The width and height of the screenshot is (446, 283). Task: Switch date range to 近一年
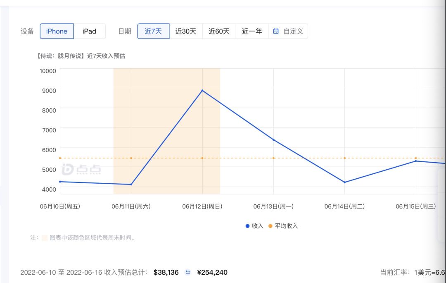coord(252,31)
